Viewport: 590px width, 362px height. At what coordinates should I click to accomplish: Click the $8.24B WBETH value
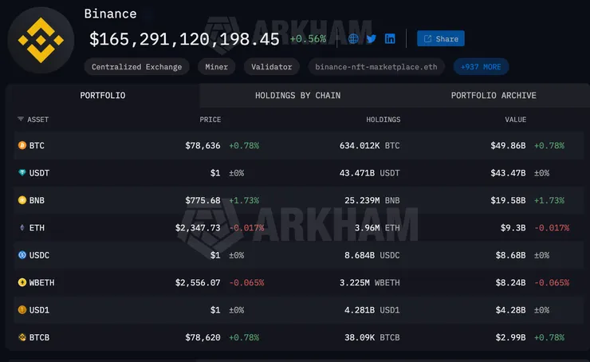pyautogui.click(x=510, y=282)
